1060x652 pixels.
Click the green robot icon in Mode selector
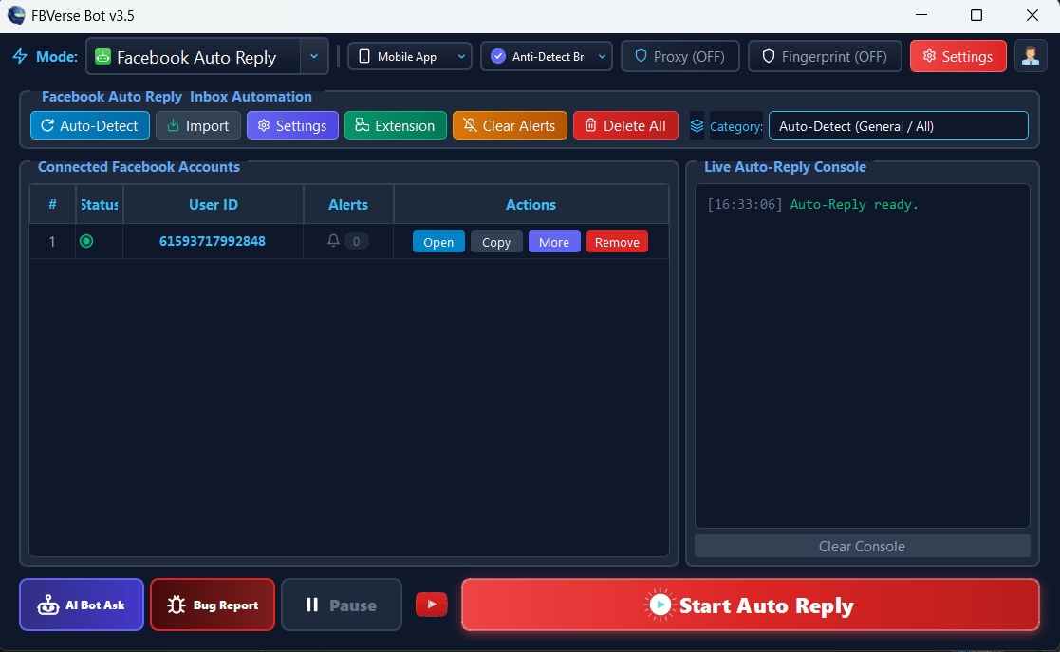[x=102, y=57]
